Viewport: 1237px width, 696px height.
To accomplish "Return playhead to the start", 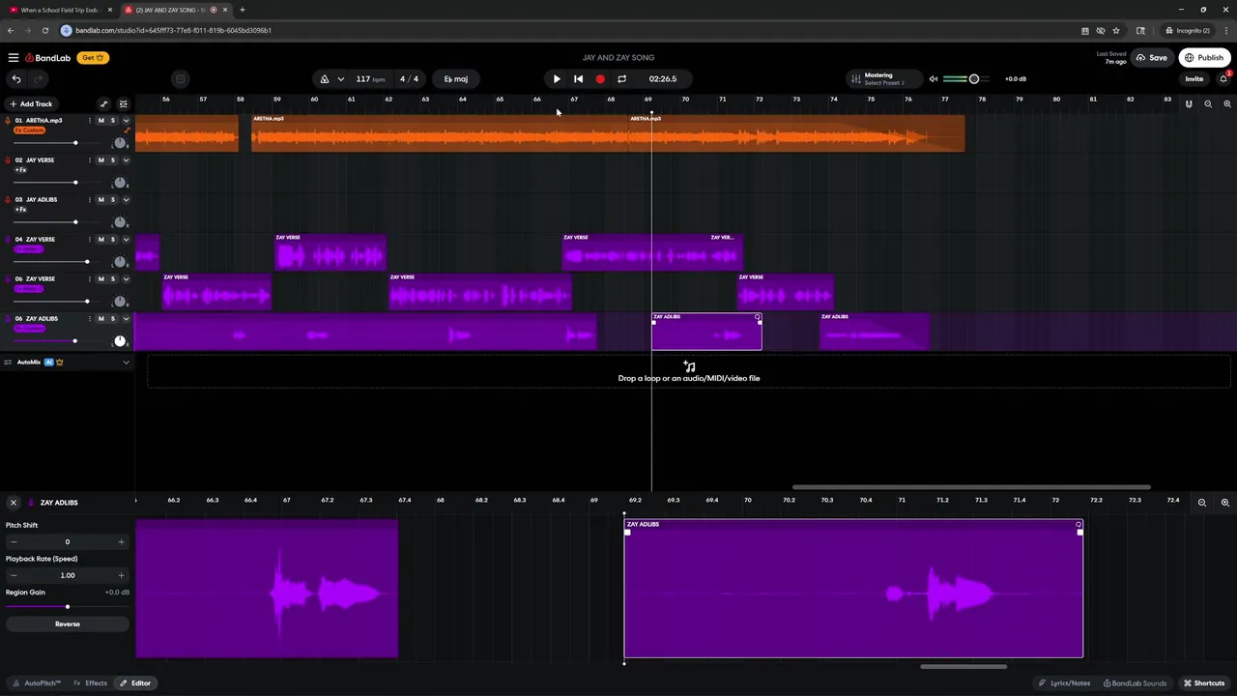I will pos(578,79).
